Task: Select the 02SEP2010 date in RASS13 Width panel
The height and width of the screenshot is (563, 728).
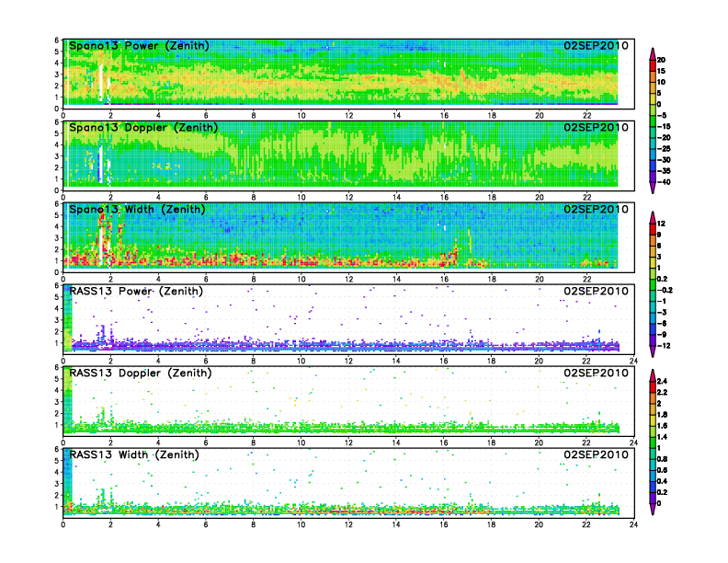Action: coord(596,454)
